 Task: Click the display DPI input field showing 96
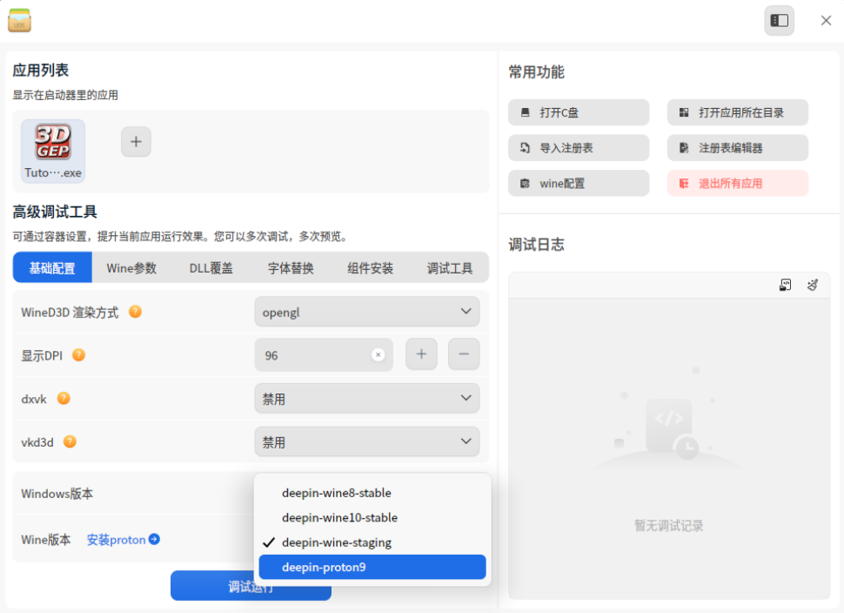(x=324, y=354)
